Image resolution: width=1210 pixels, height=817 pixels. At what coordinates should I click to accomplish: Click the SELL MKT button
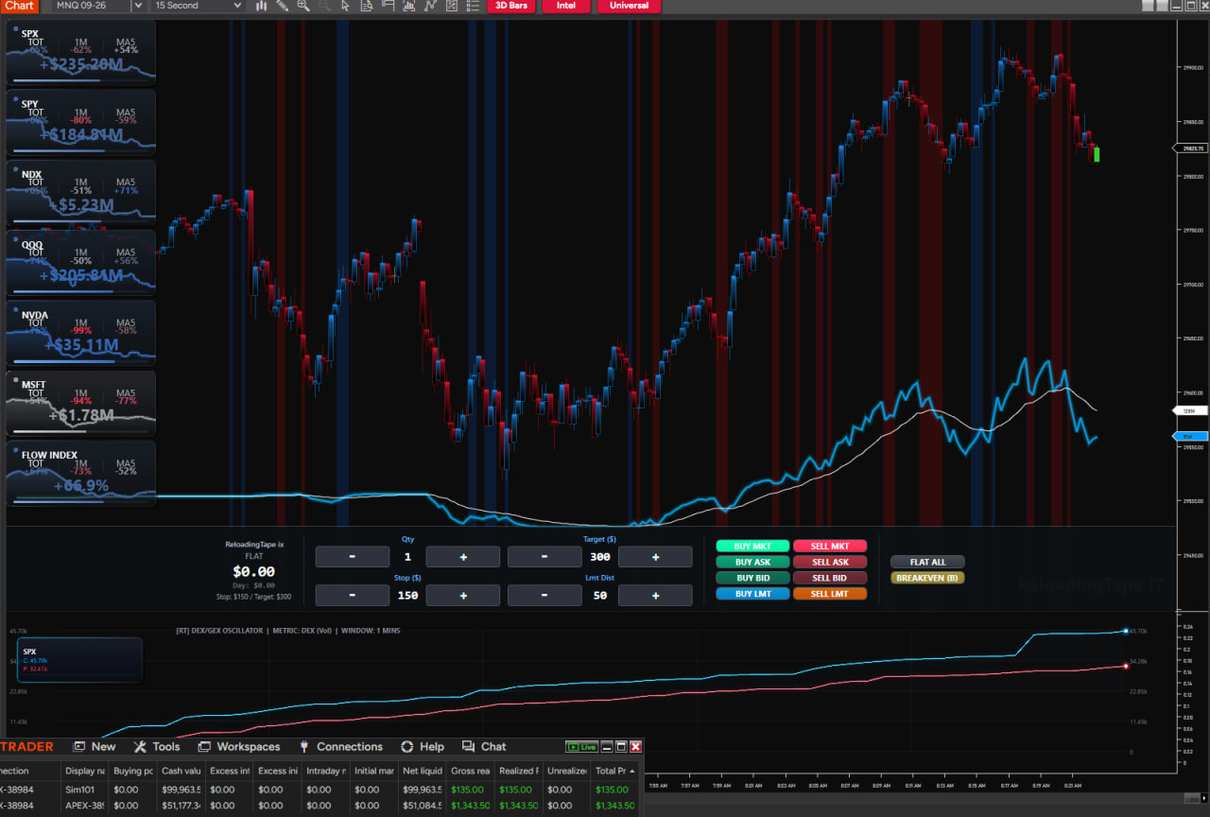(x=830, y=546)
